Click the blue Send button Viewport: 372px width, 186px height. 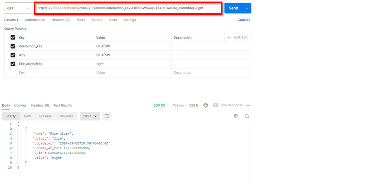tap(233, 8)
